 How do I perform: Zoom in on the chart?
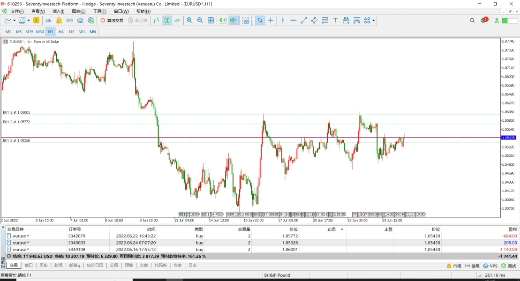[189, 20]
